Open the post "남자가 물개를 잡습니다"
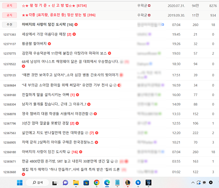 click(x=54, y=104)
